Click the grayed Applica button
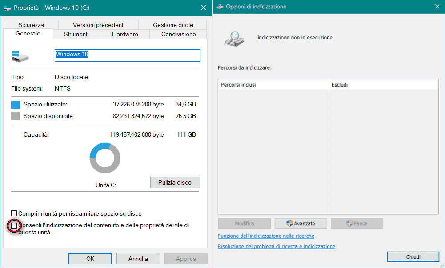The image size is (445, 268). click(186, 259)
